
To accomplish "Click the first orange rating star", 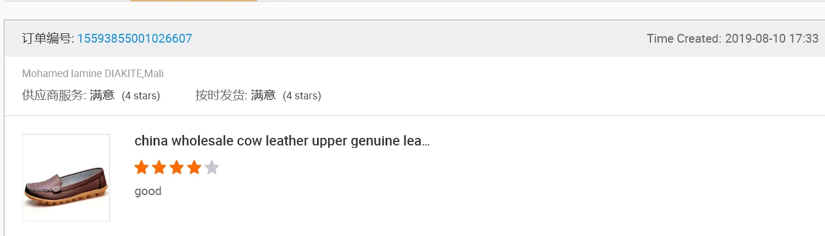I will pos(141,168).
